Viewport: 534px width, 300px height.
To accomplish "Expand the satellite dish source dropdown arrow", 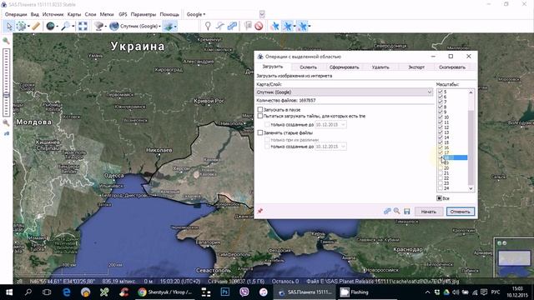I will coord(106,26).
